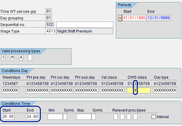Image resolution: width=182 pixels, height=126 pixels.
Task: Select the Conditions Time End field
Action: click(x=32, y=117)
